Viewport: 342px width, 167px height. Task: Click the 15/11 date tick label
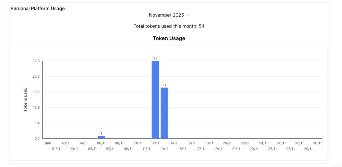click(182, 149)
